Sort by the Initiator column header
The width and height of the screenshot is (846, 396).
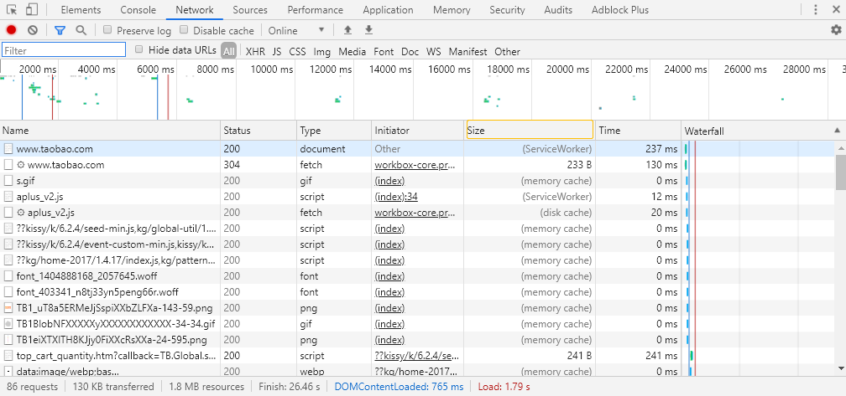point(418,131)
